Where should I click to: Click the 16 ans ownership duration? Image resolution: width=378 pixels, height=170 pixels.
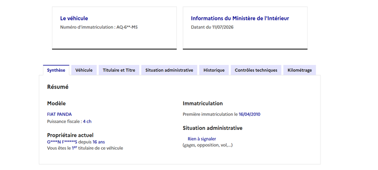click(99, 142)
